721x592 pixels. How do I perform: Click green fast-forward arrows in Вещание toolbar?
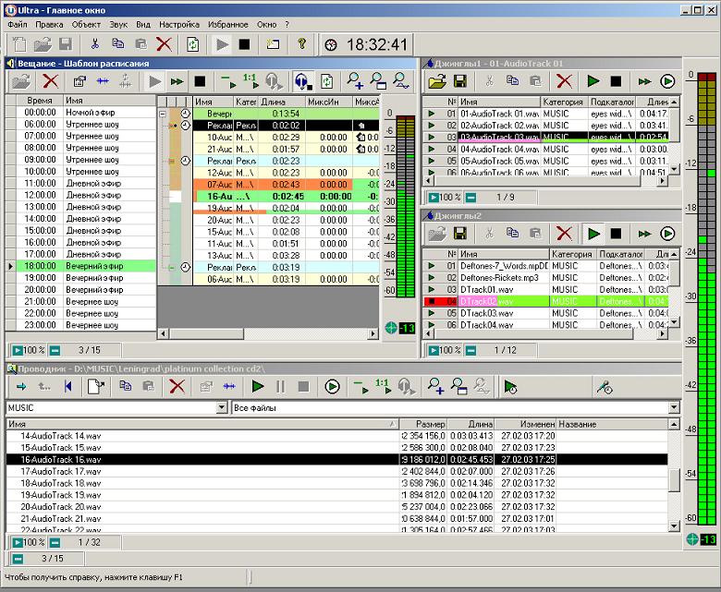click(177, 82)
